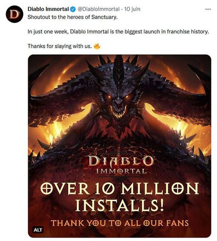
Task: Open the Diablo Immortal profile avatar
Action: coord(15,14)
